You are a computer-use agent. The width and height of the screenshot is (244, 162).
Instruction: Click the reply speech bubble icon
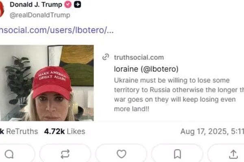[x=9, y=154]
